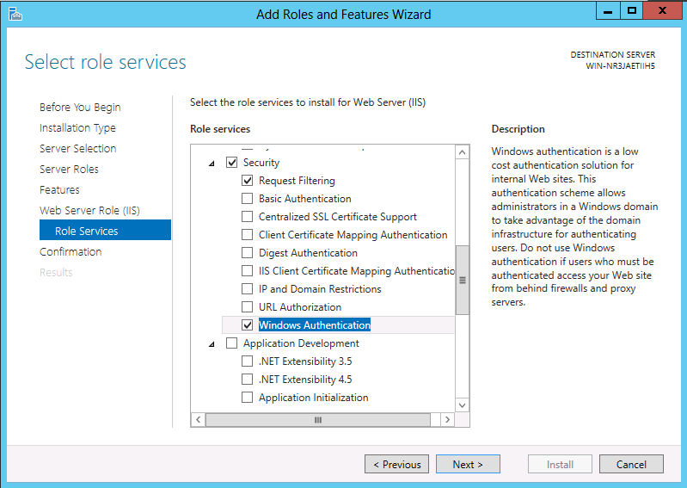Viewport: 687px width, 488px height.
Task: Click the horizontal scrollbar left arrow
Action: pos(198,420)
